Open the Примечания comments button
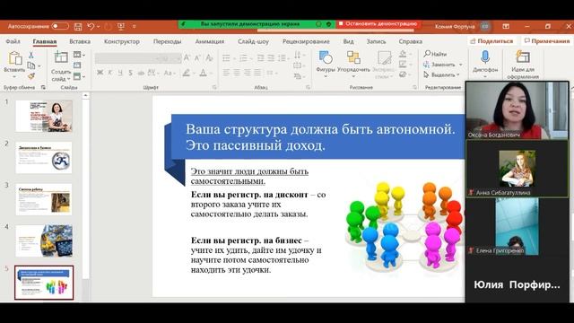Image resolution: width=574 pixels, height=323 pixels. 547,41
